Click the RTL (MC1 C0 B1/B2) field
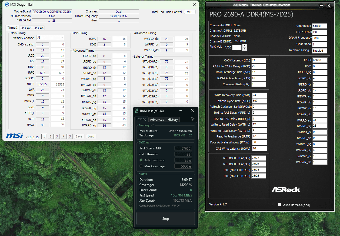Image resolution: width=340 pixels, height=236 pixels. [x=259, y=170]
